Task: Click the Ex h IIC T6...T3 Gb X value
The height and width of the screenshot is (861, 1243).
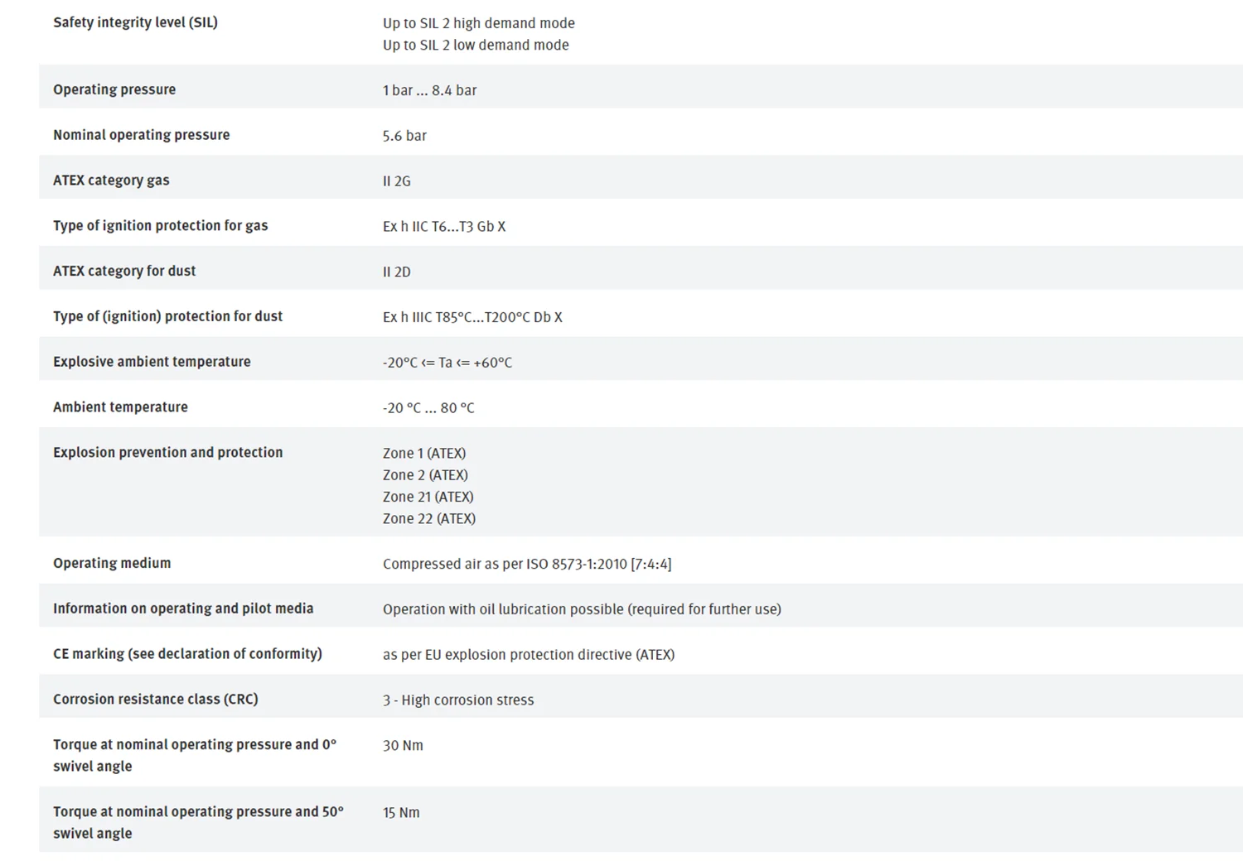Action: point(444,226)
